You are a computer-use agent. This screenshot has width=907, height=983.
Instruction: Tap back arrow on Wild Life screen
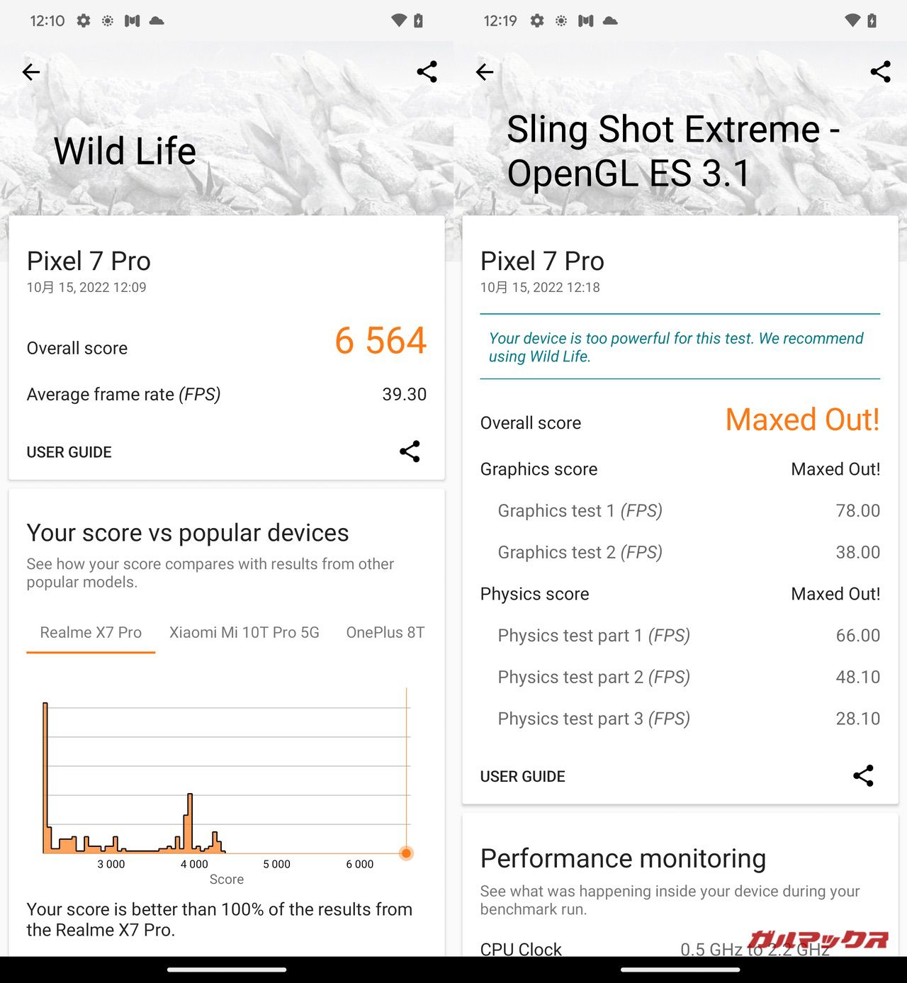coord(31,72)
